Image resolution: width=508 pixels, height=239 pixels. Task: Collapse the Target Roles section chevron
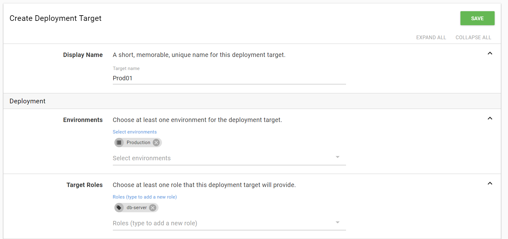coord(490,183)
